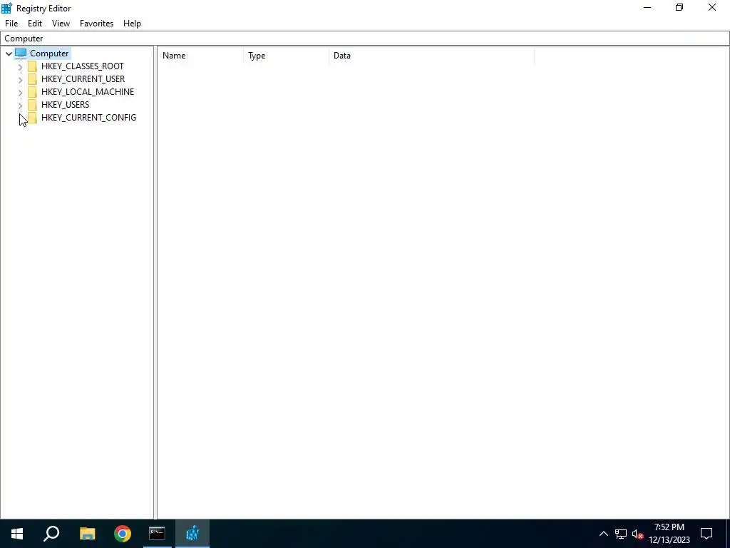Screen dimensions: 730x548
Task: Open taskbar Search
Action: (x=51, y=534)
